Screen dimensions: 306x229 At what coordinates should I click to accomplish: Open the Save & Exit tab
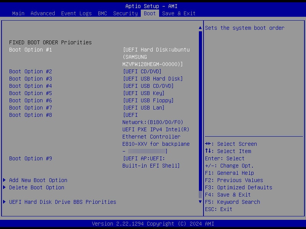(x=179, y=13)
